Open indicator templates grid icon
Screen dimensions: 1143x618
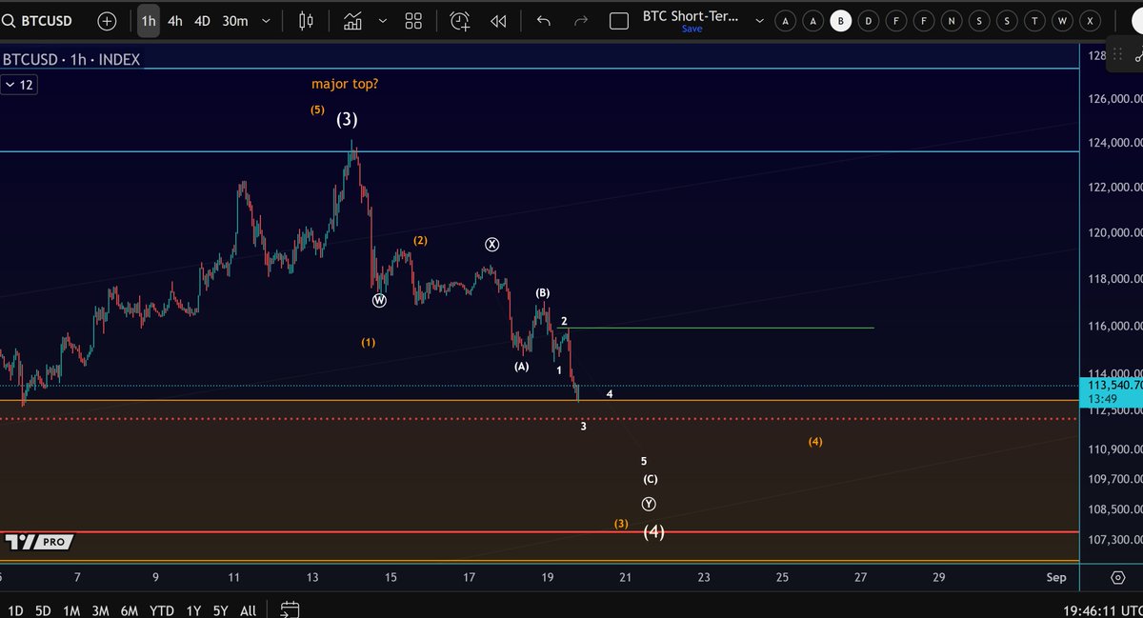pyautogui.click(x=413, y=20)
